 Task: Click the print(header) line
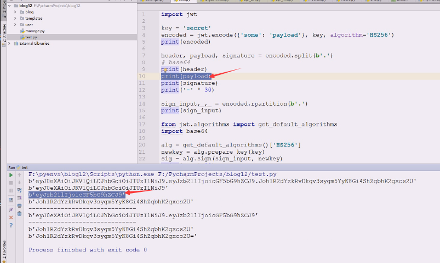[184, 69]
